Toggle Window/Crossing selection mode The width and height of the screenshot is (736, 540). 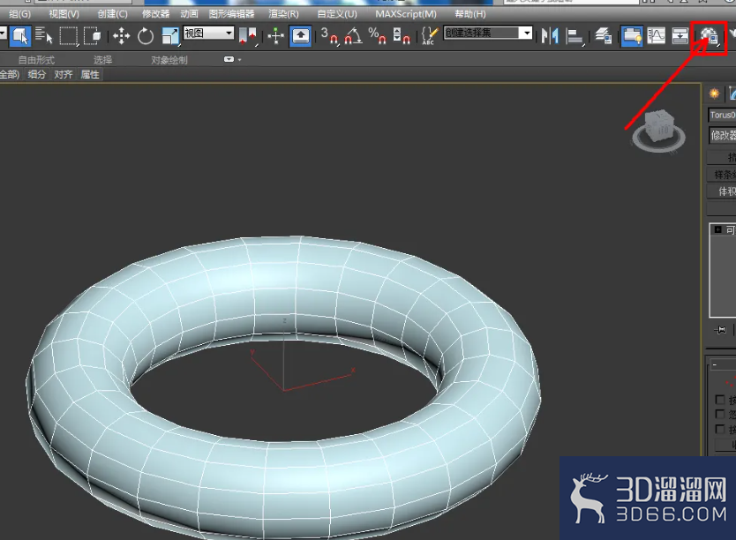coord(92,35)
